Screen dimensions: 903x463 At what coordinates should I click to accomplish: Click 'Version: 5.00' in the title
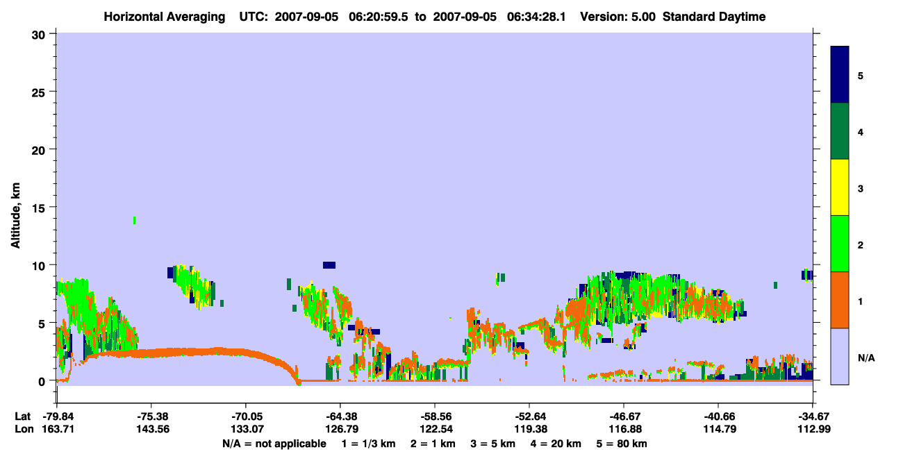tap(618, 17)
